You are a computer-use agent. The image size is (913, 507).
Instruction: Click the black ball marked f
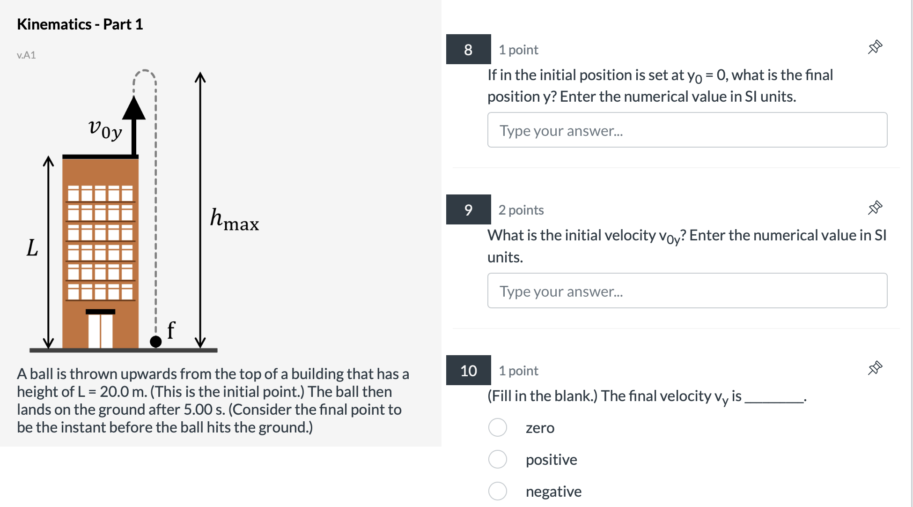[x=156, y=342]
